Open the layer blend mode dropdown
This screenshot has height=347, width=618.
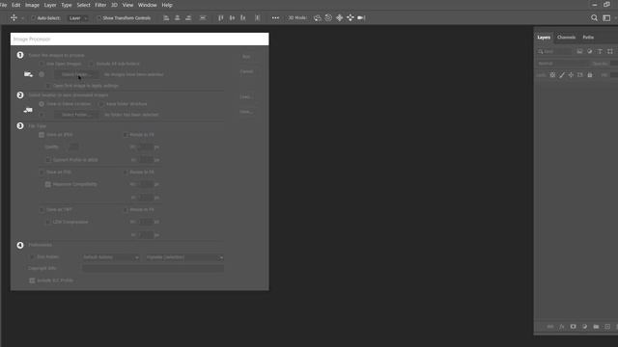coord(563,64)
